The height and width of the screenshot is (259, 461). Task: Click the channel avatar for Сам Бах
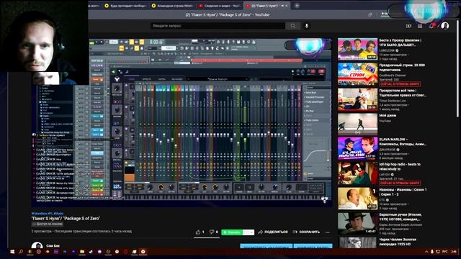point(37,245)
